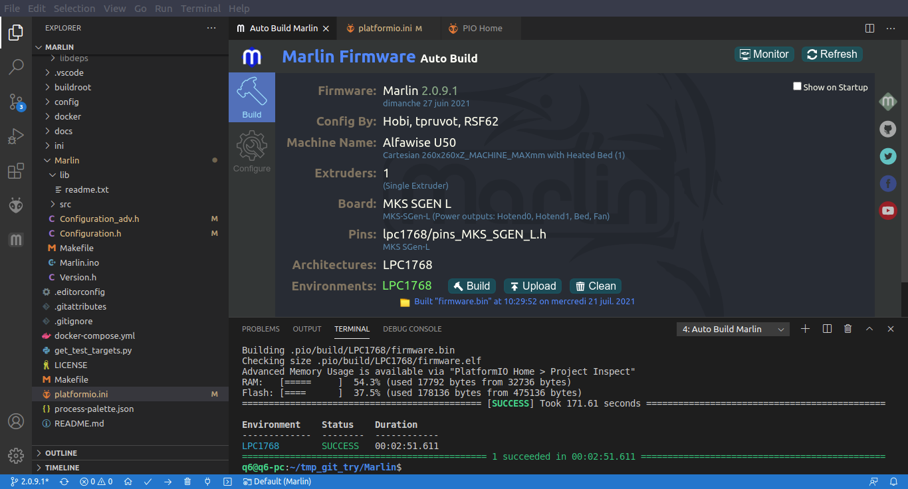
Task: Switch to OUTPUT panel tab
Action: [x=307, y=329]
